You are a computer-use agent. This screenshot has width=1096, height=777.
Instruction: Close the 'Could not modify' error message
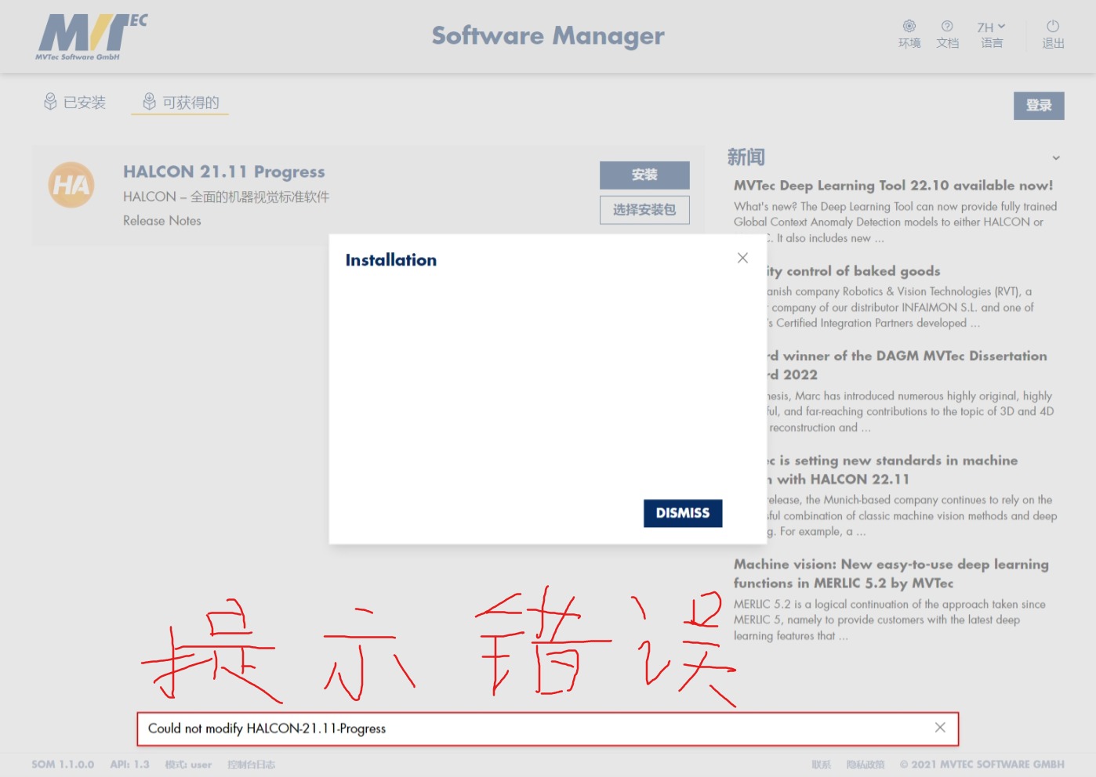point(940,728)
